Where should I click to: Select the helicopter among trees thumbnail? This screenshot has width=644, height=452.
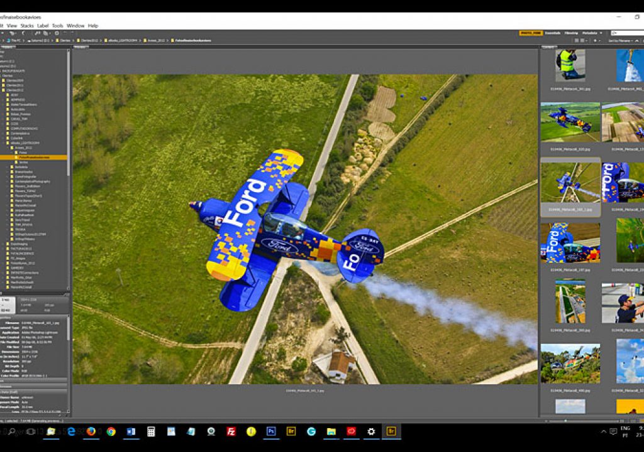coord(570,364)
